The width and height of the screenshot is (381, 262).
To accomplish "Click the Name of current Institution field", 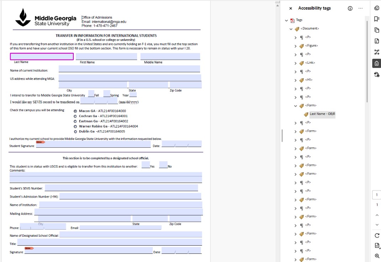I will tap(129, 69).
